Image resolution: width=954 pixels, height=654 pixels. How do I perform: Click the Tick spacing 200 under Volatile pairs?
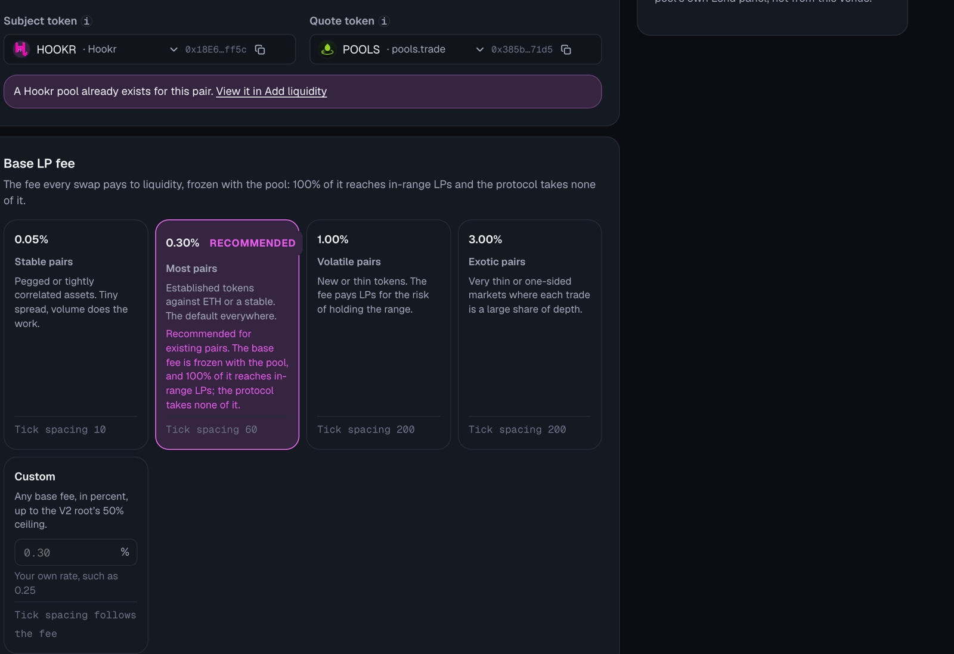(366, 429)
